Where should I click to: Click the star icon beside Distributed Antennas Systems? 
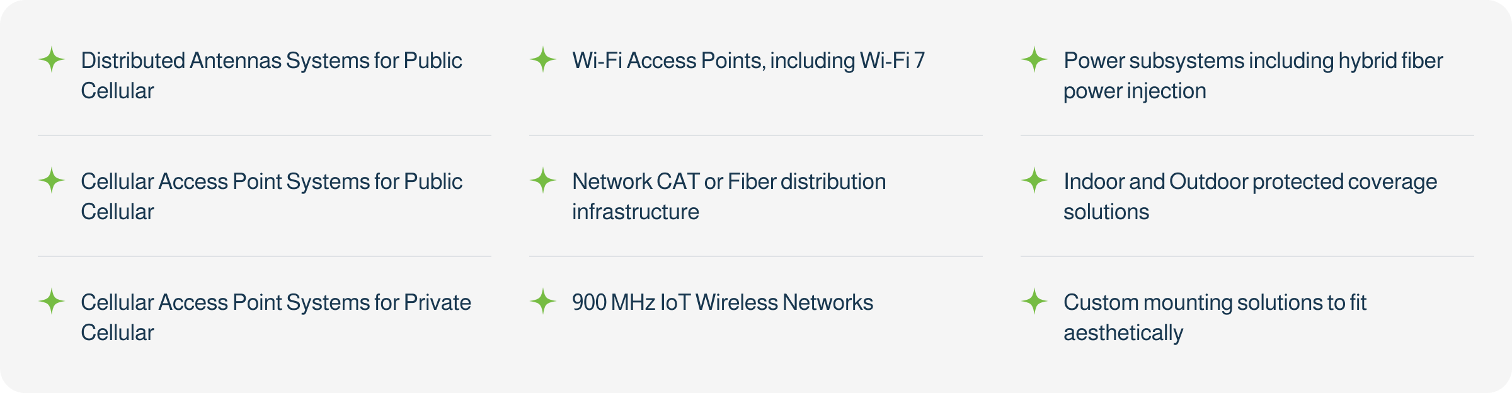52,60
